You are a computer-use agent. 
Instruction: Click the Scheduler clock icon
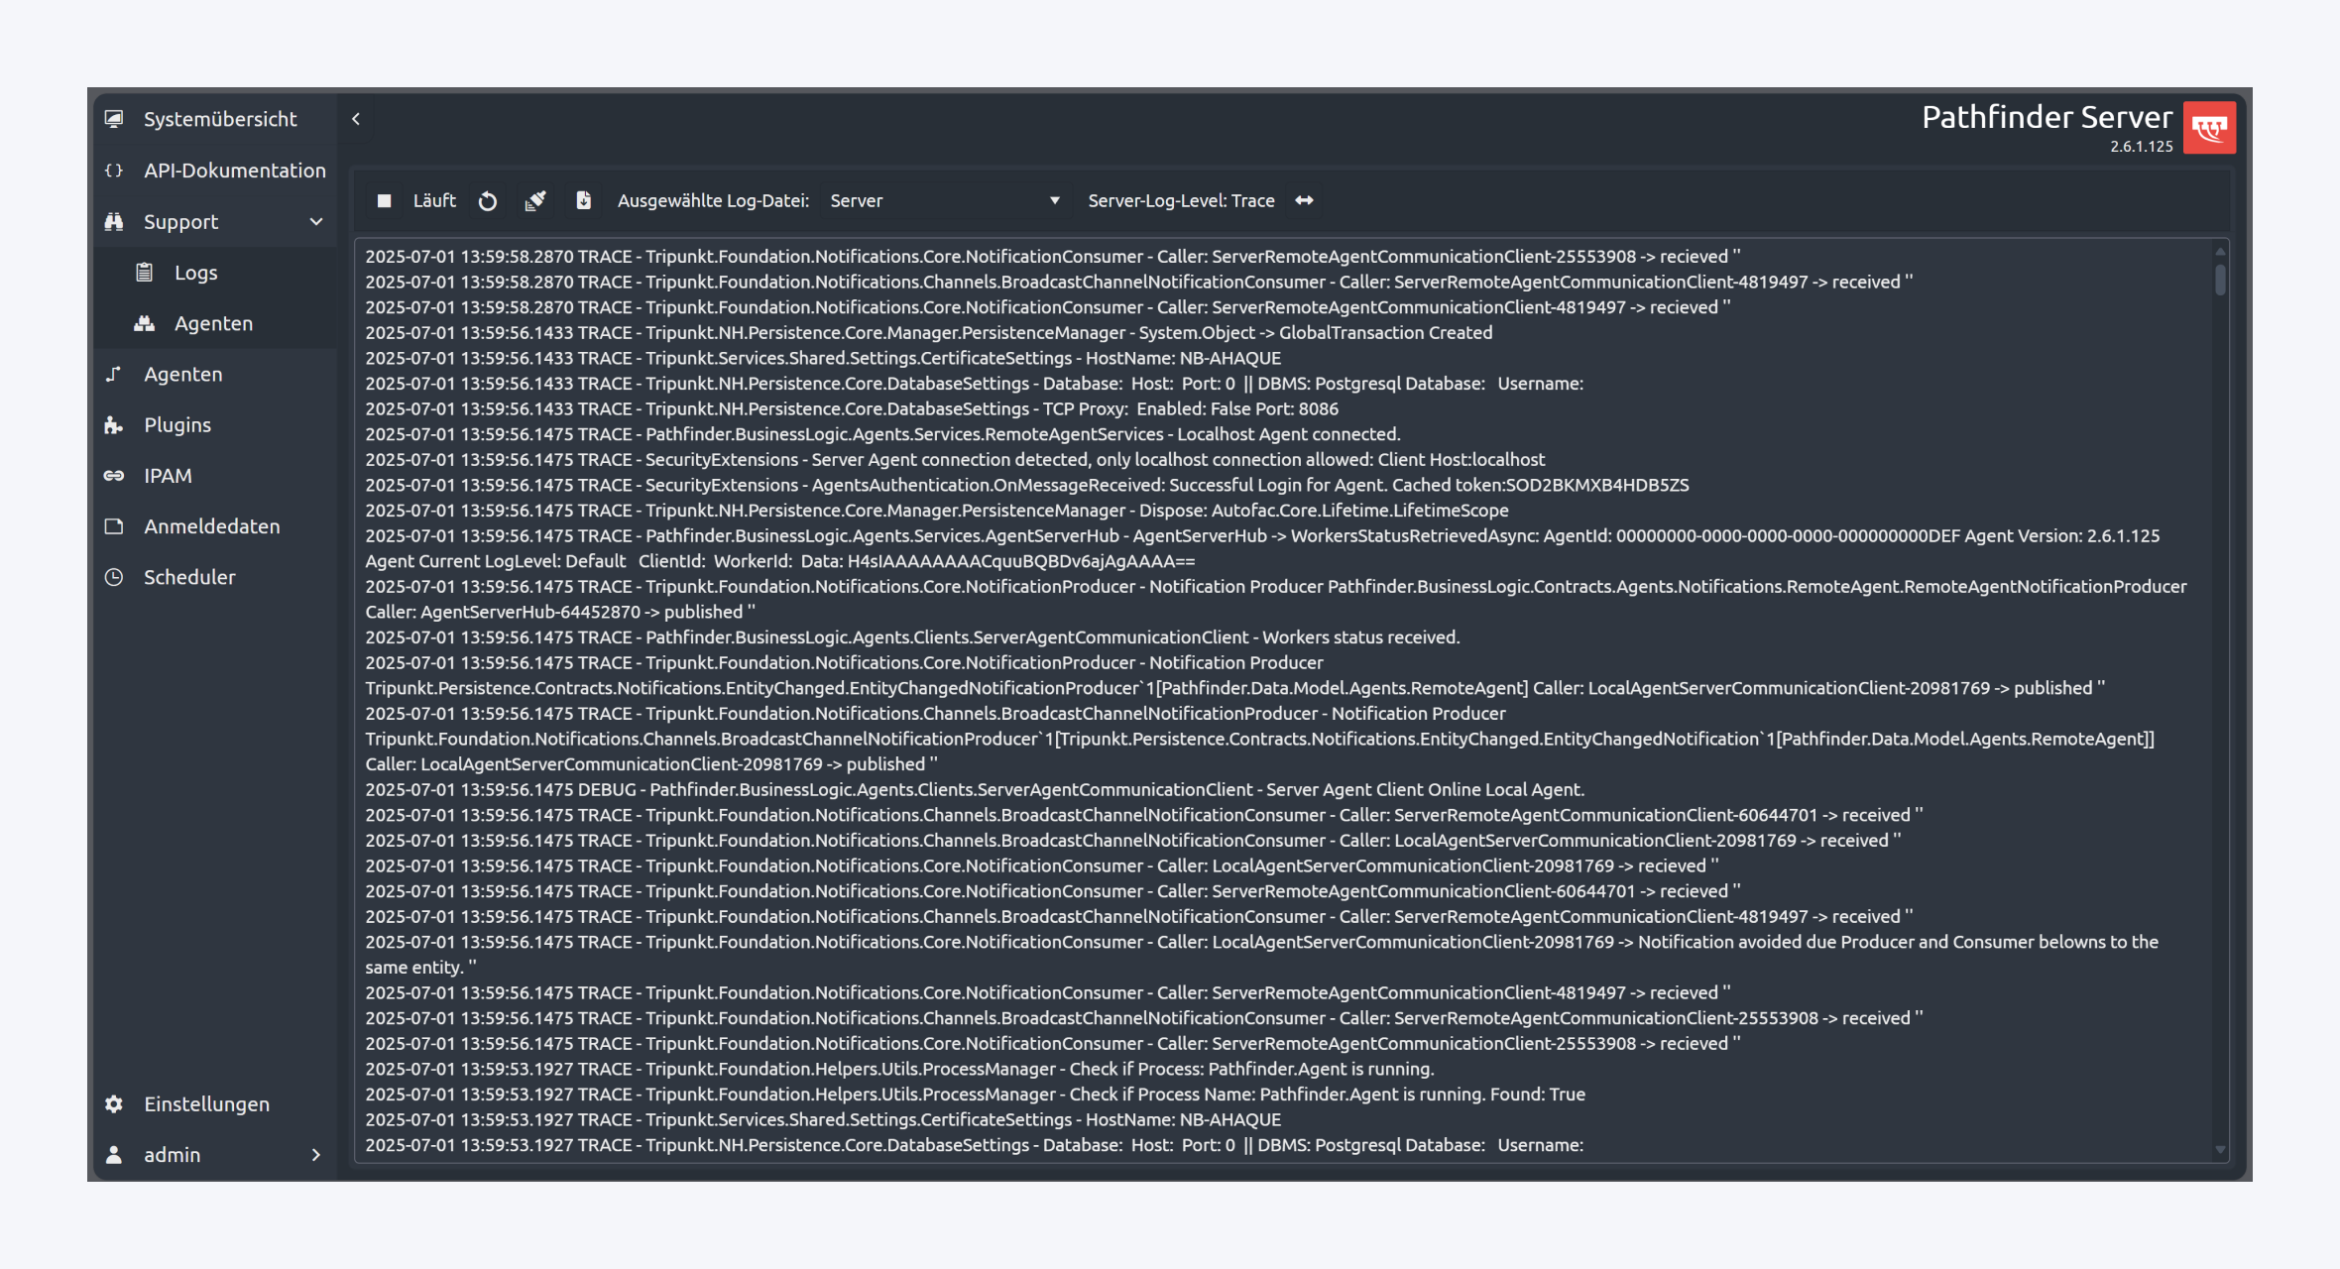(114, 577)
